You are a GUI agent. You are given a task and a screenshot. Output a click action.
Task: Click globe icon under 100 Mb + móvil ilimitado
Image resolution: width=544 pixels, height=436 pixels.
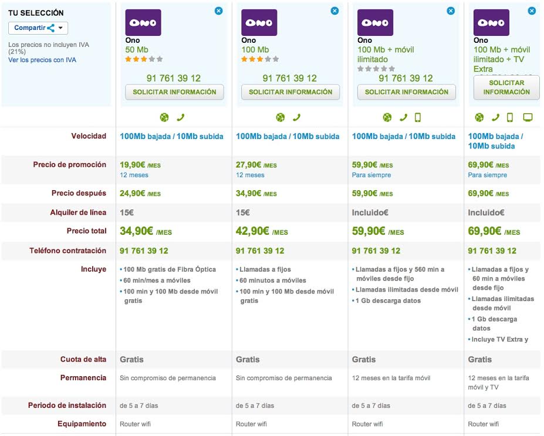[x=387, y=117]
